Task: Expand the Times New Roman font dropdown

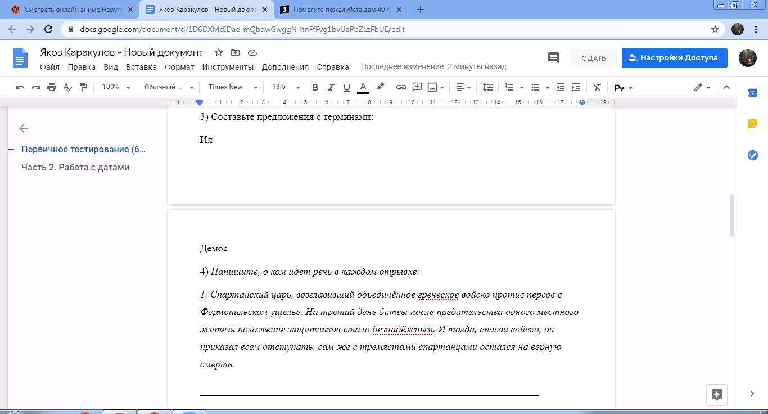Action: pos(233,87)
